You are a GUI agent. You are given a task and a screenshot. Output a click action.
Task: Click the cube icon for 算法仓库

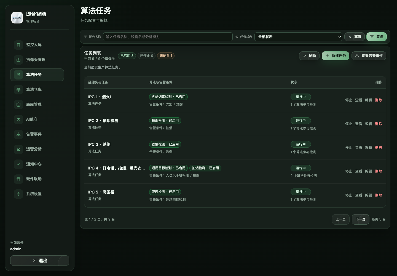(18, 89)
